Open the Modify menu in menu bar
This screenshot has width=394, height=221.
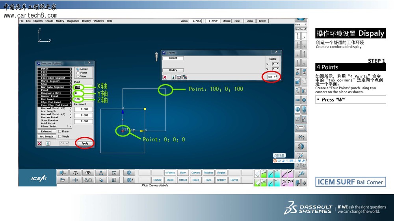pyautogui.click(x=60, y=21)
